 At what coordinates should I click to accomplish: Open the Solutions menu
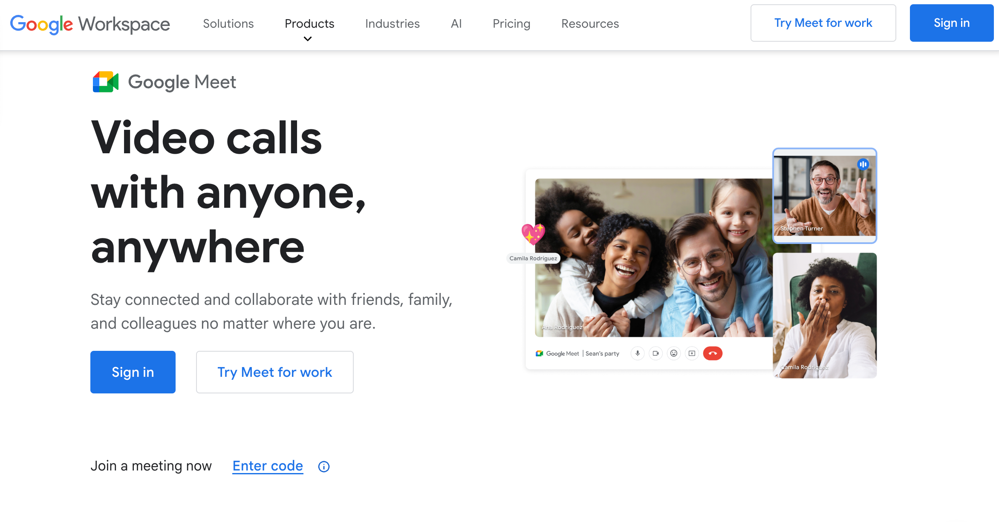click(228, 24)
